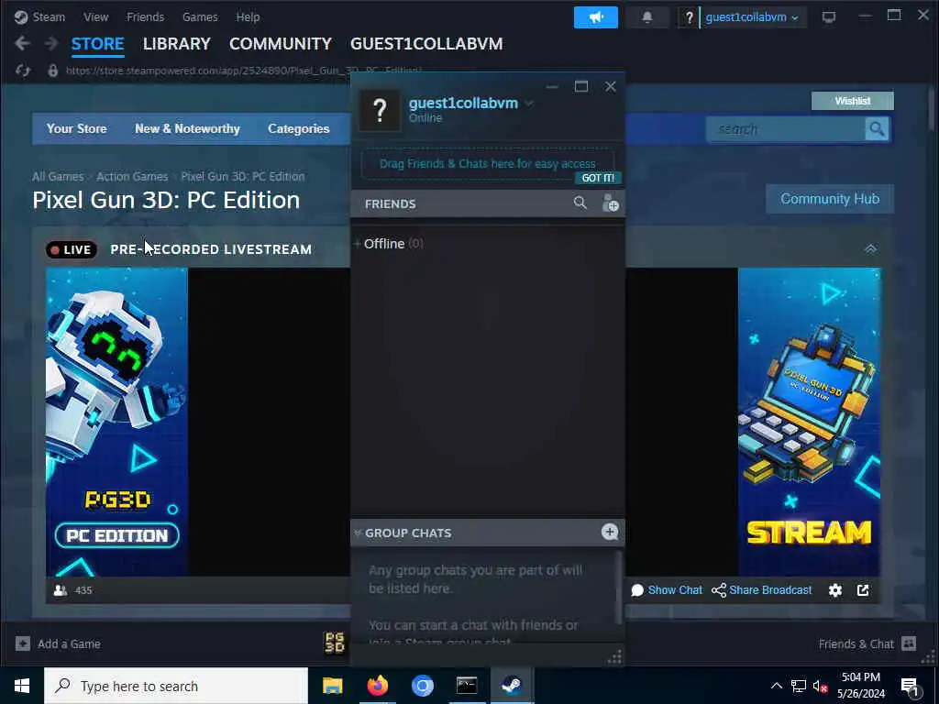Click Add a Game
Screen dimensions: 939x704
[x=58, y=644]
